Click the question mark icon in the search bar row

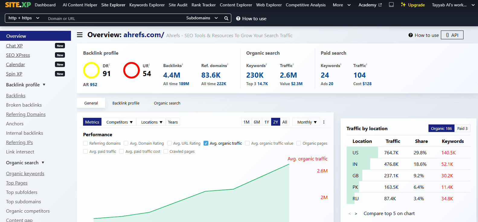(x=238, y=18)
